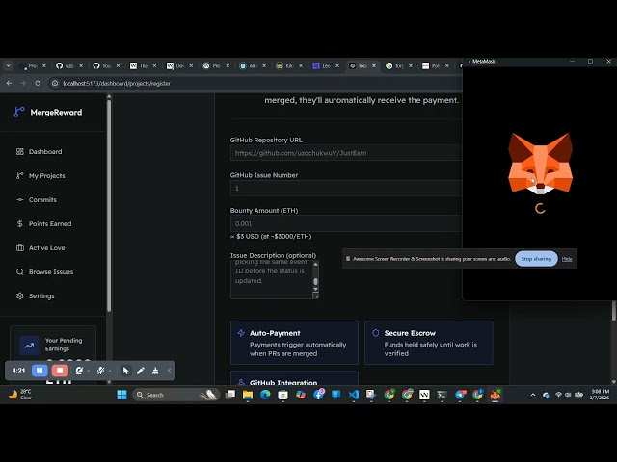The image size is (617, 462).
Task: Open microphone options dropdown arrow in recorder
Action: click(x=109, y=371)
